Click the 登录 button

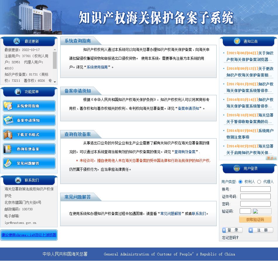click(232, 230)
